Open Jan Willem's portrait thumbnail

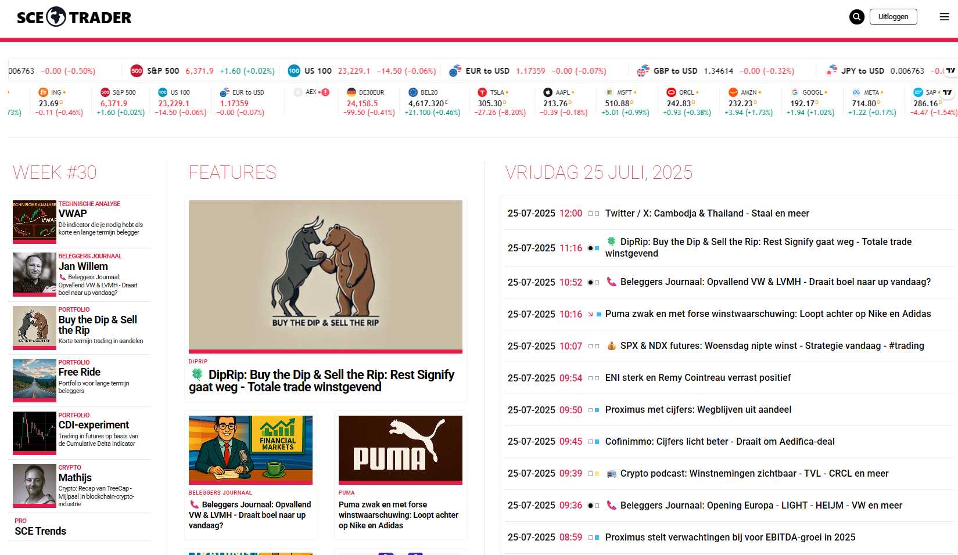[x=34, y=274]
